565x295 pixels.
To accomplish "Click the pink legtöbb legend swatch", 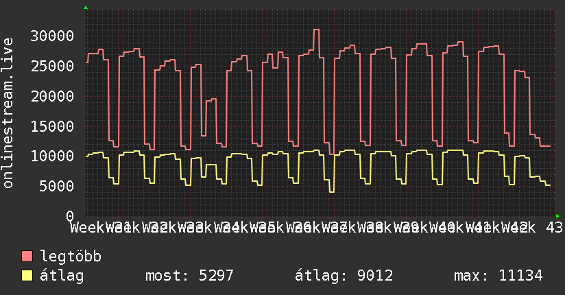I will tap(27, 257).
